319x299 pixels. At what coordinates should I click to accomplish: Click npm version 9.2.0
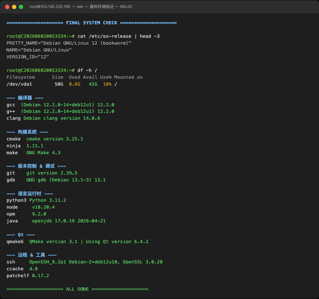[39, 214]
